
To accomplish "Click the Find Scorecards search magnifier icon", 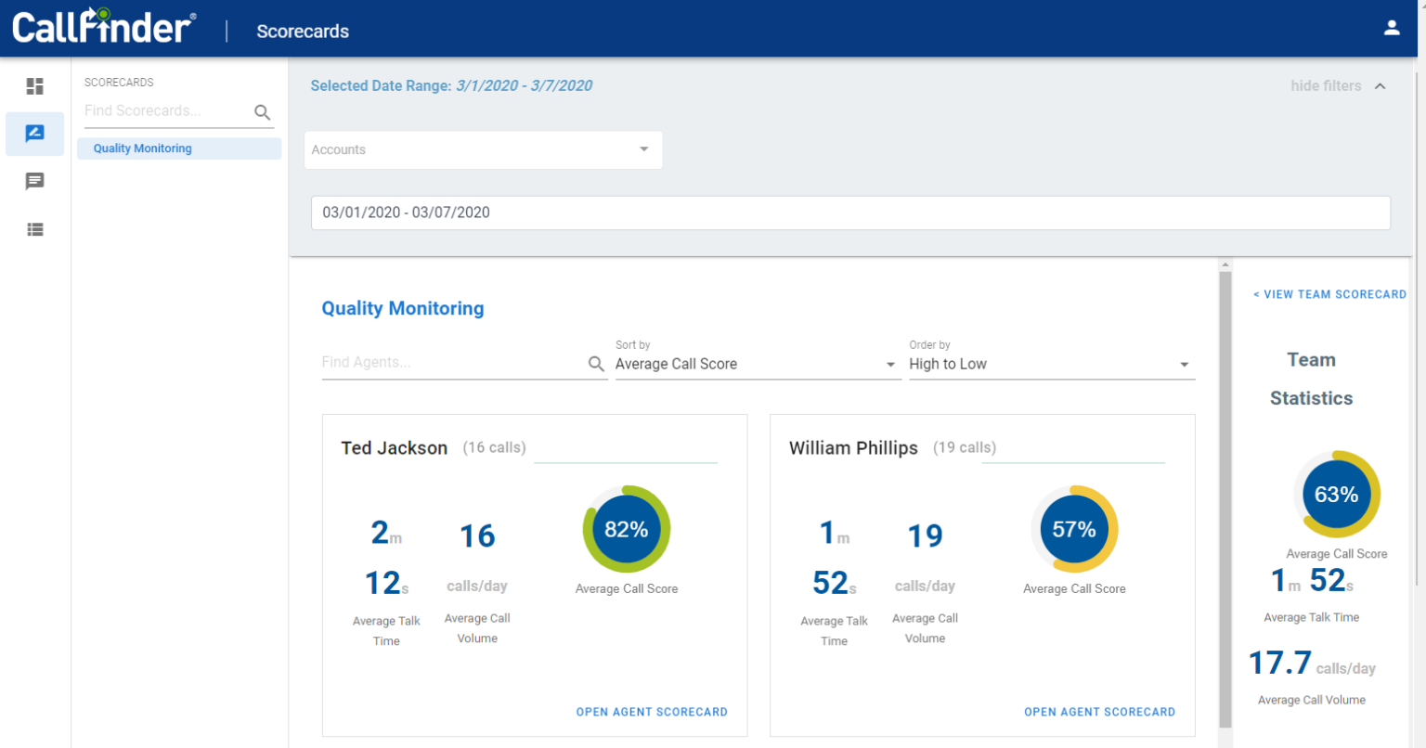I will [x=263, y=112].
